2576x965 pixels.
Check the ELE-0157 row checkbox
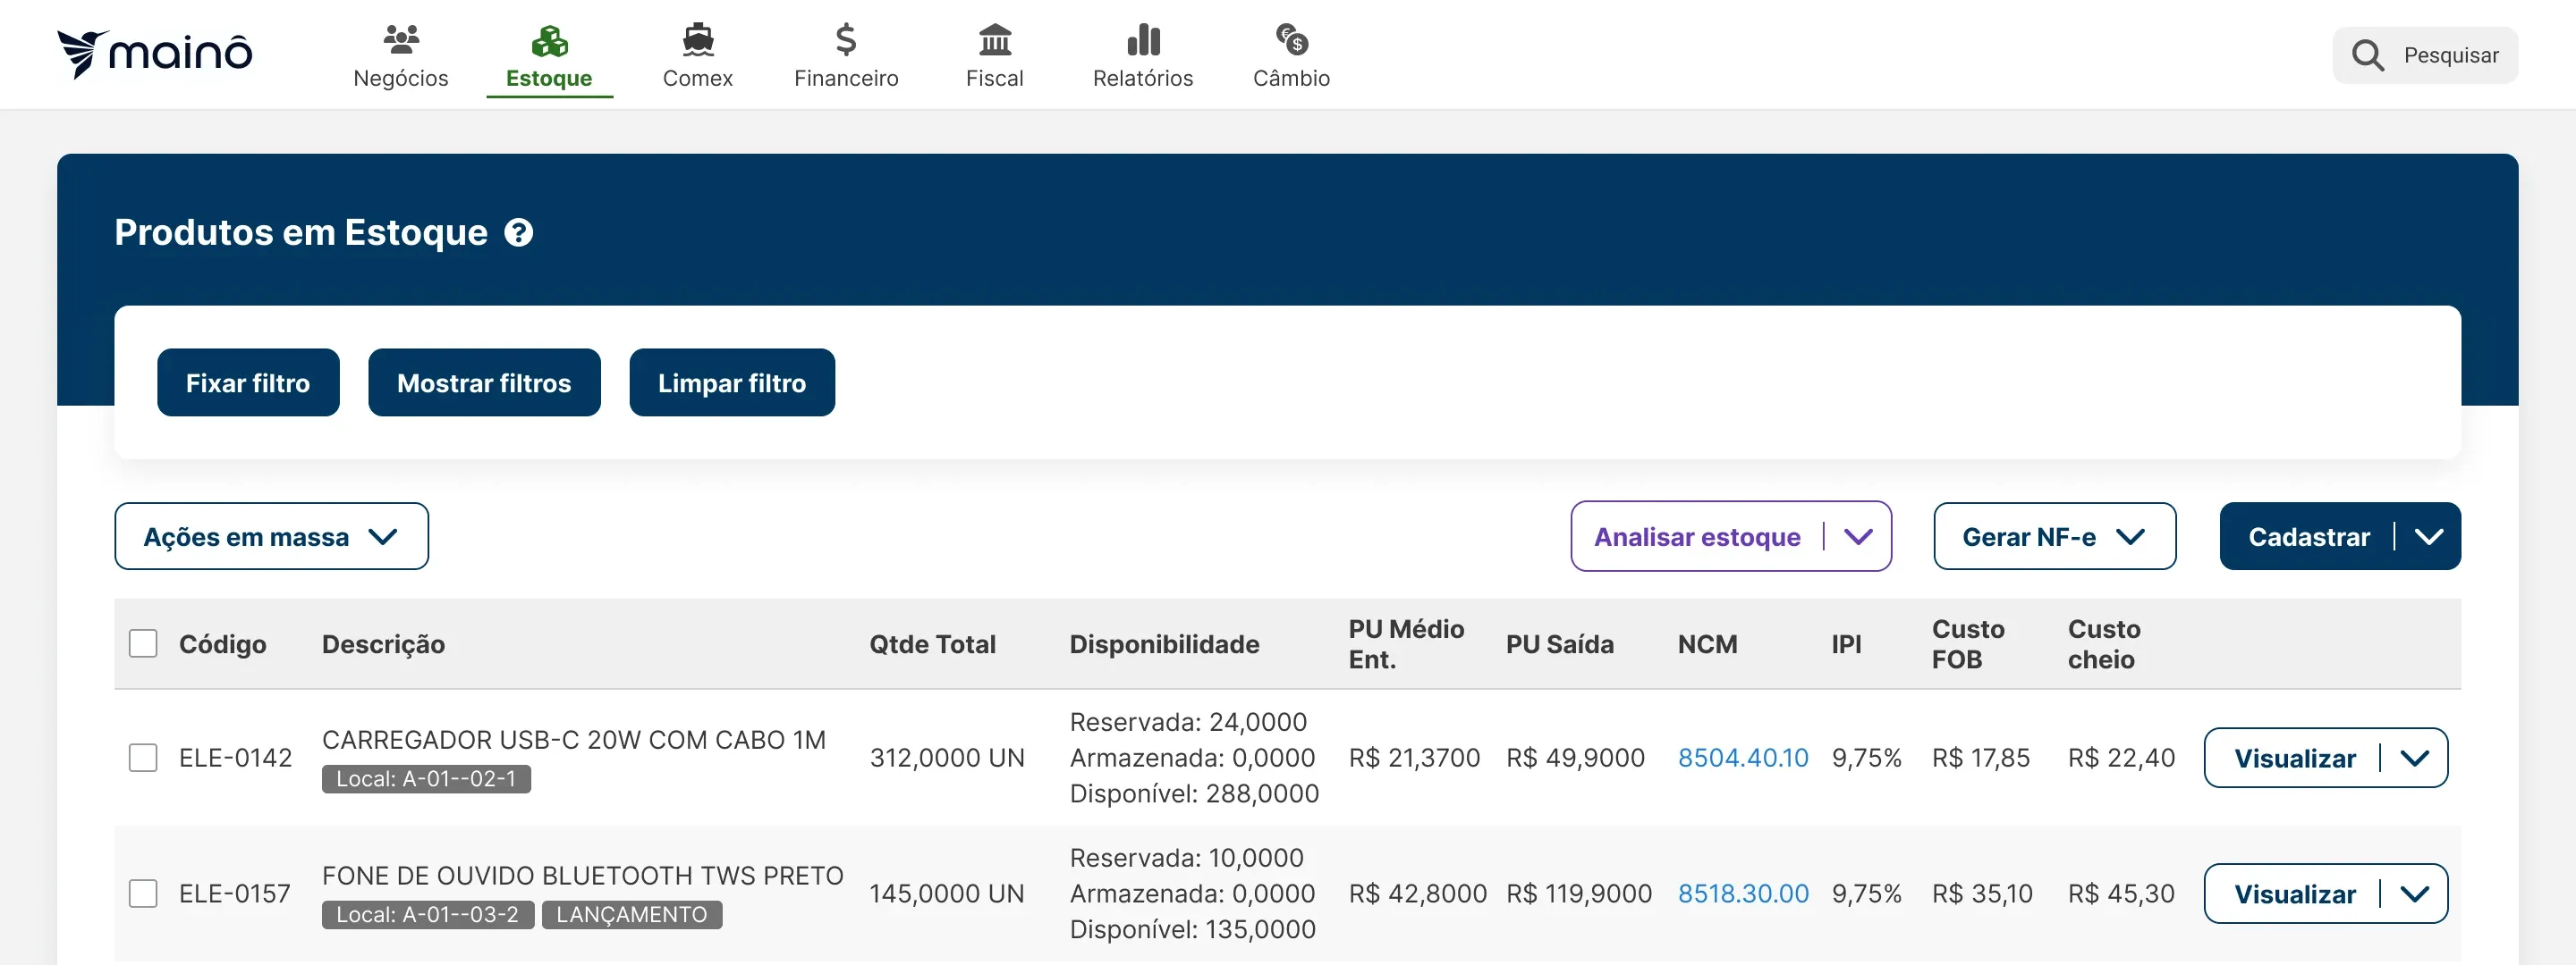pos(143,894)
